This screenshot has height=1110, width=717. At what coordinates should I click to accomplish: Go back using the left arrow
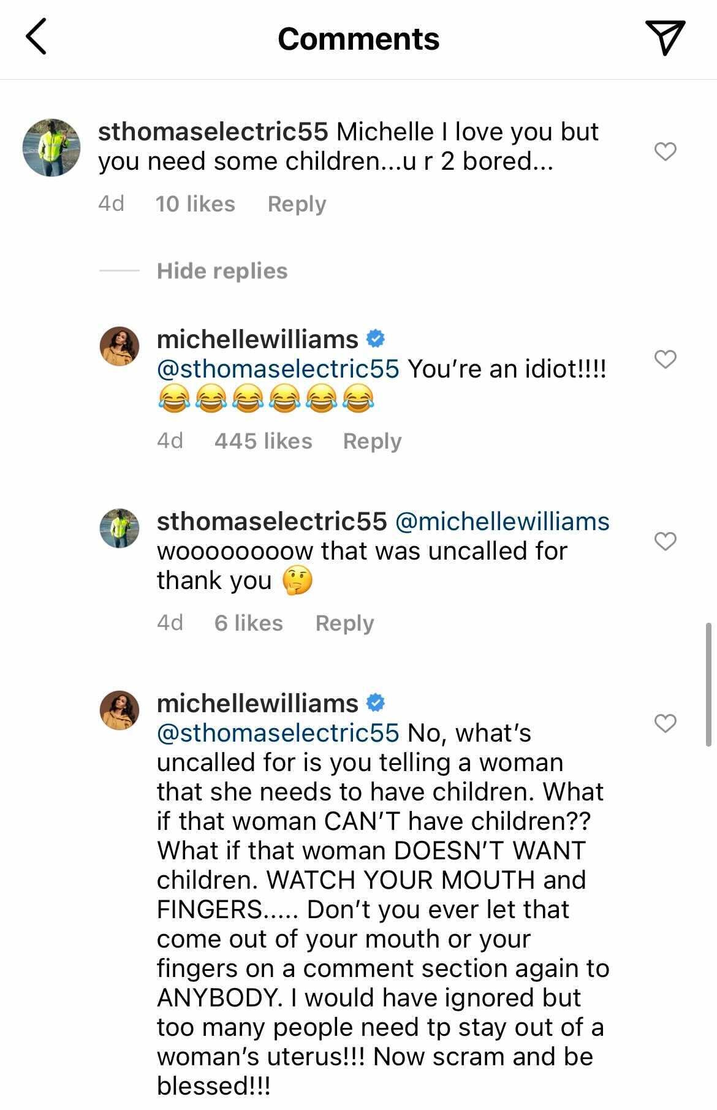[37, 37]
